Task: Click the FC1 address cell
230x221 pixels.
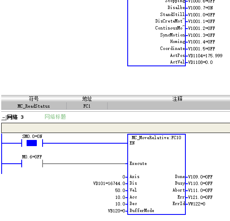Action: point(87,106)
